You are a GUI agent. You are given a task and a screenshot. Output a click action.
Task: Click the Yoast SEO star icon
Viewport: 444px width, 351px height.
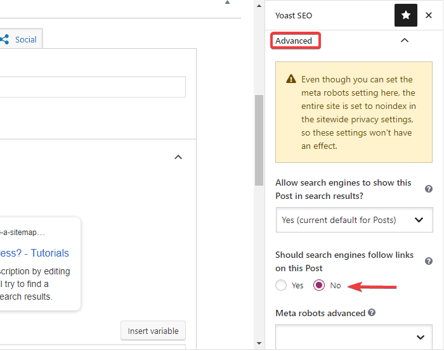tap(406, 15)
